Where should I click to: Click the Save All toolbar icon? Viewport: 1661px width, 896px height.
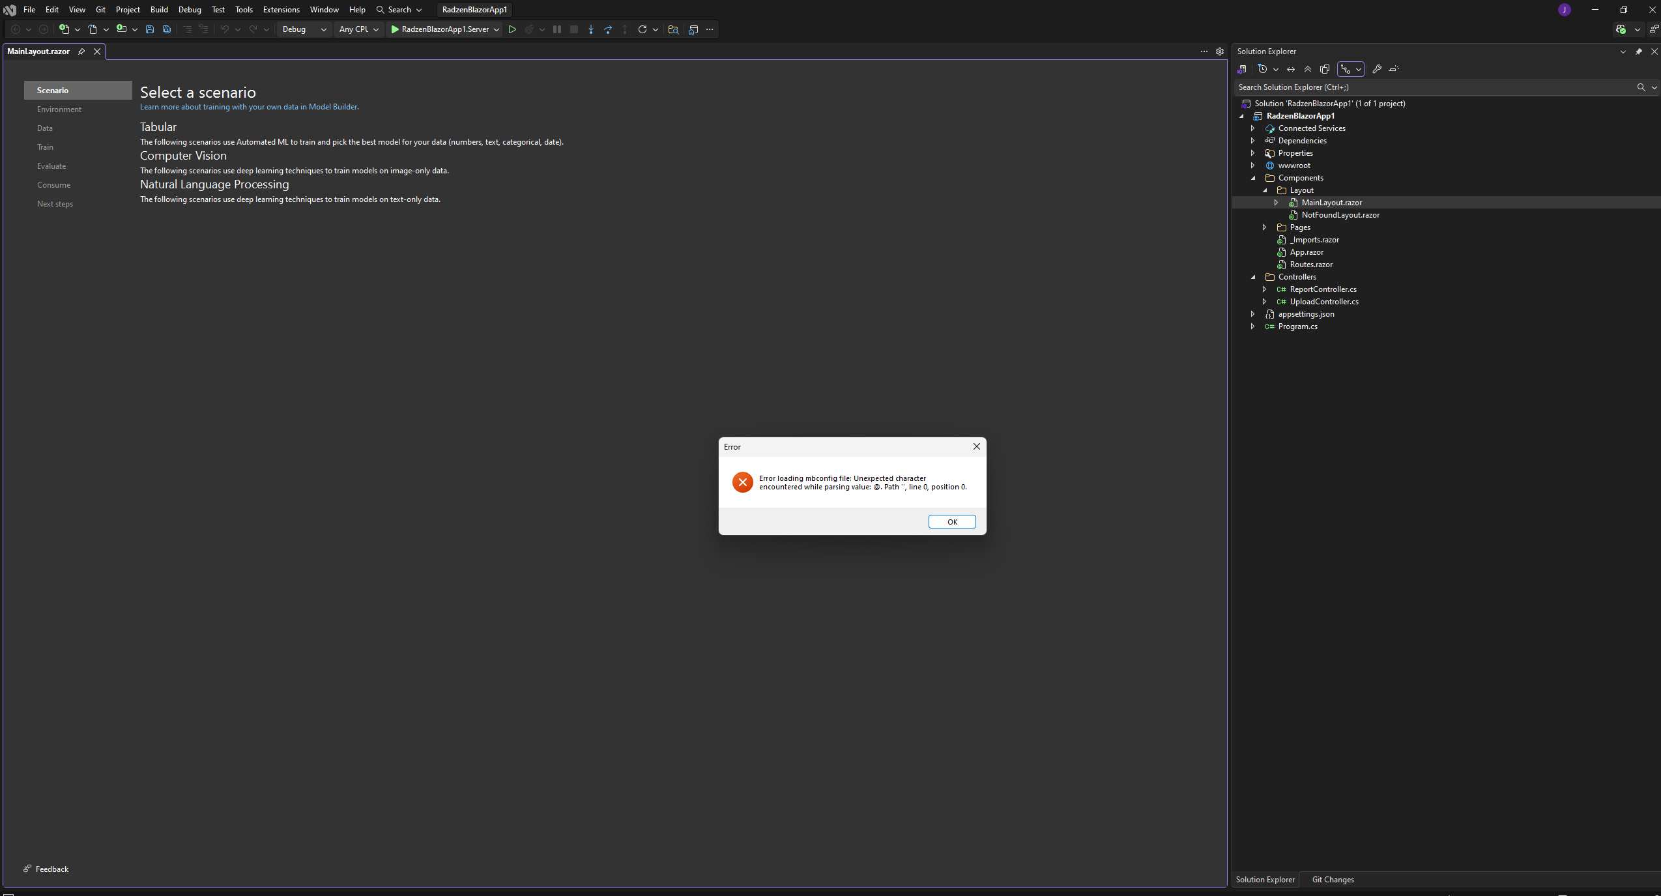tap(167, 29)
